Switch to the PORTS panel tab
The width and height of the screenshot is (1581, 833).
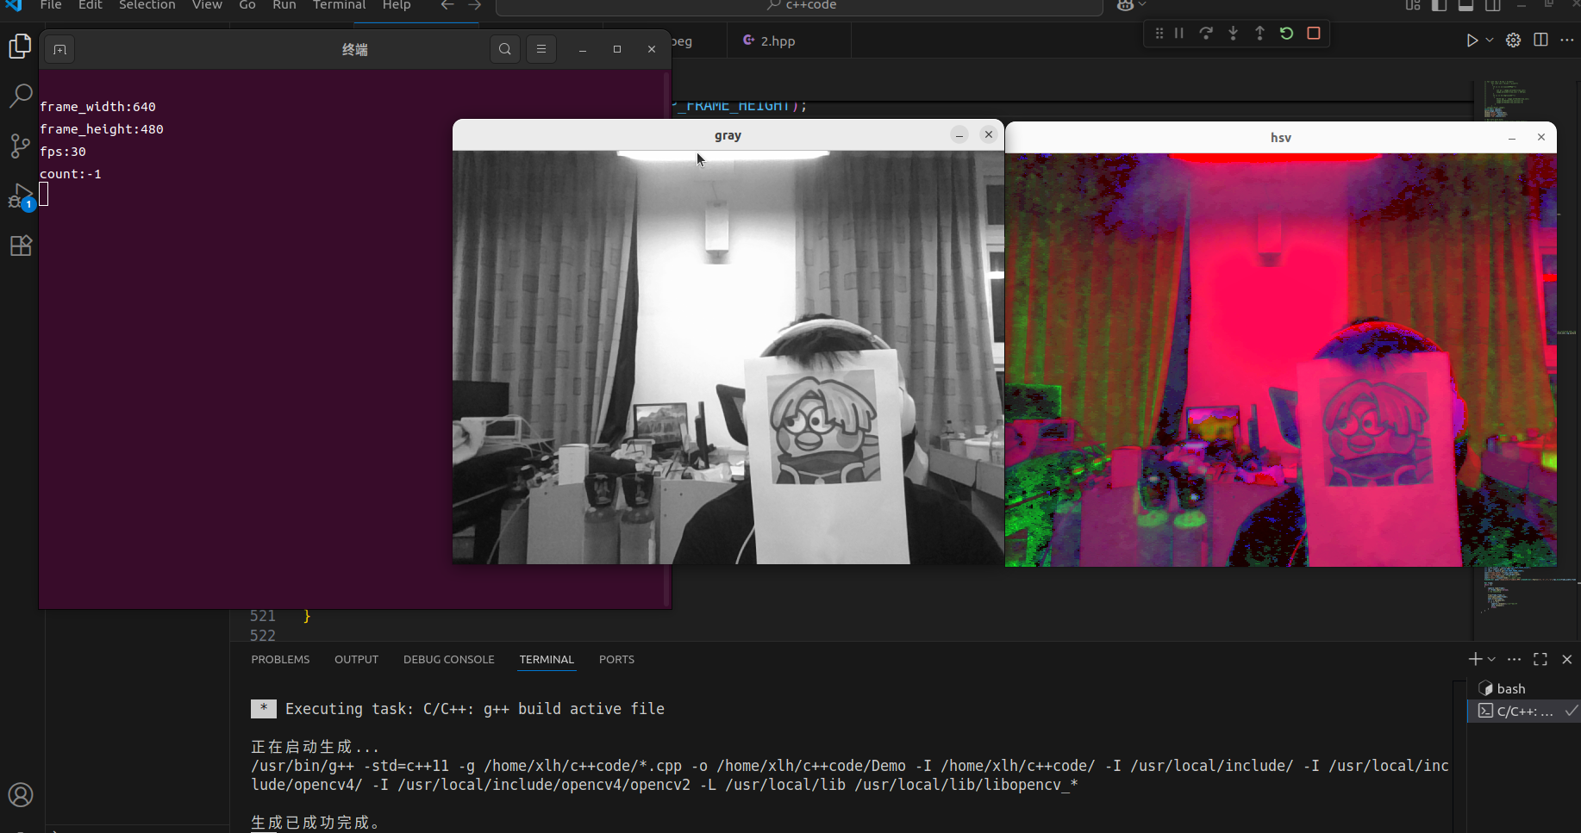(616, 659)
